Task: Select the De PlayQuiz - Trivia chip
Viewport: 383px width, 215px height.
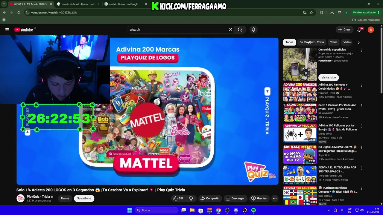Action: [x=311, y=42]
